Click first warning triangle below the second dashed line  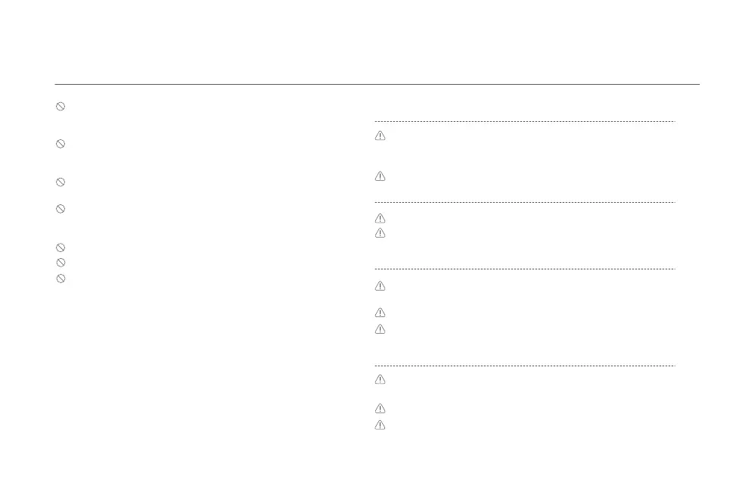coord(380,219)
